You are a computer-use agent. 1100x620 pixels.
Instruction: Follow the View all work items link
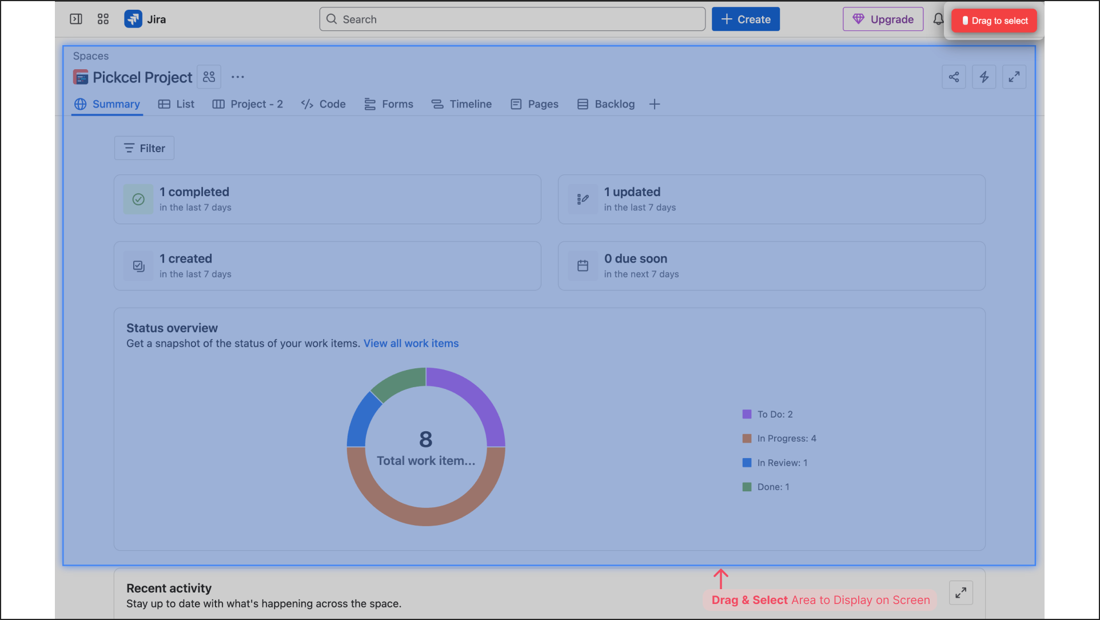(411, 344)
